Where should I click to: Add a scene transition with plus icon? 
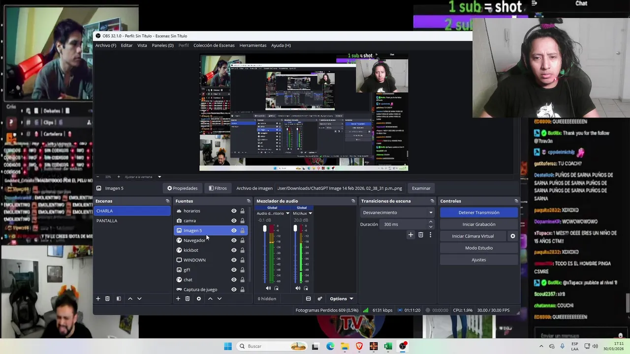pos(410,235)
